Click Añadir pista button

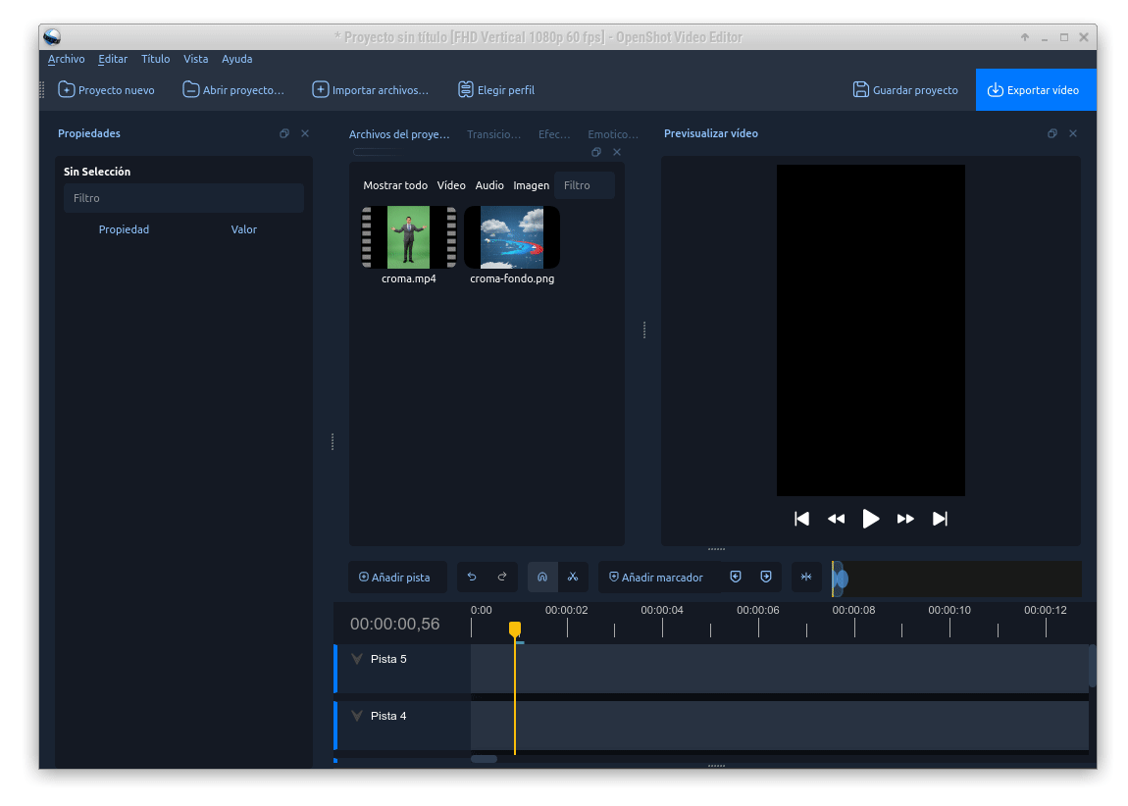point(395,578)
